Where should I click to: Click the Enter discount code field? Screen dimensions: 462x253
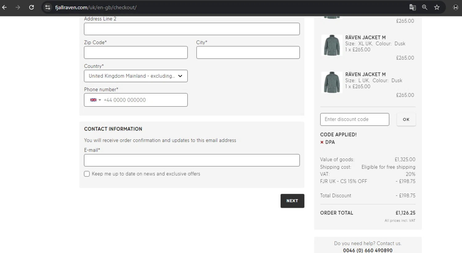pyautogui.click(x=355, y=119)
